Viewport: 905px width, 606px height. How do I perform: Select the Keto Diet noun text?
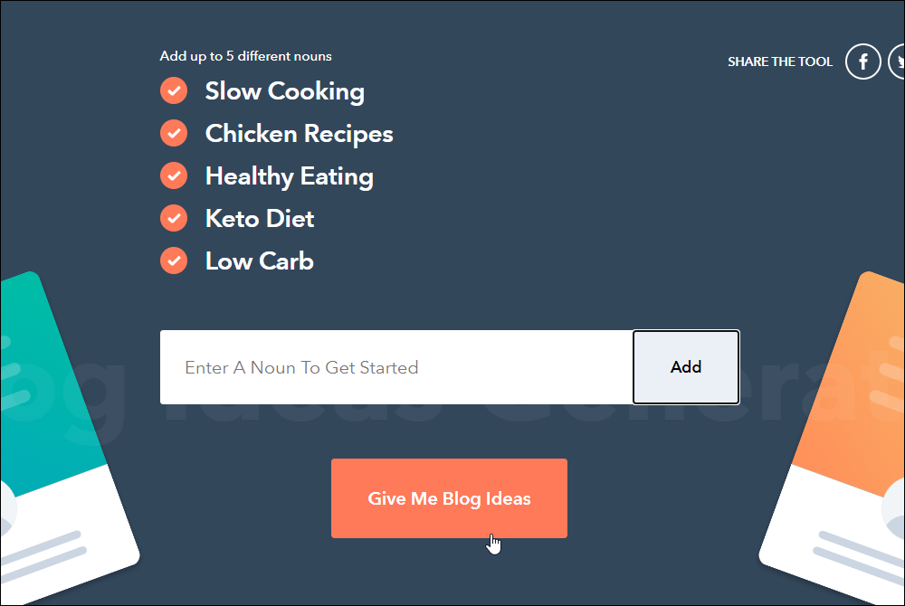pos(260,219)
